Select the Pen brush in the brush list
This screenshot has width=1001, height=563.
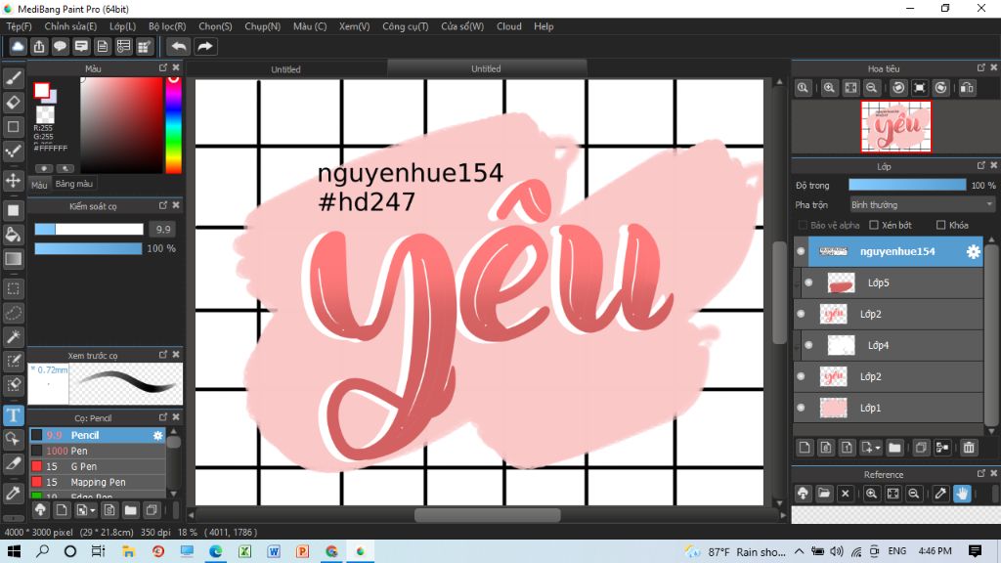click(98, 452)
